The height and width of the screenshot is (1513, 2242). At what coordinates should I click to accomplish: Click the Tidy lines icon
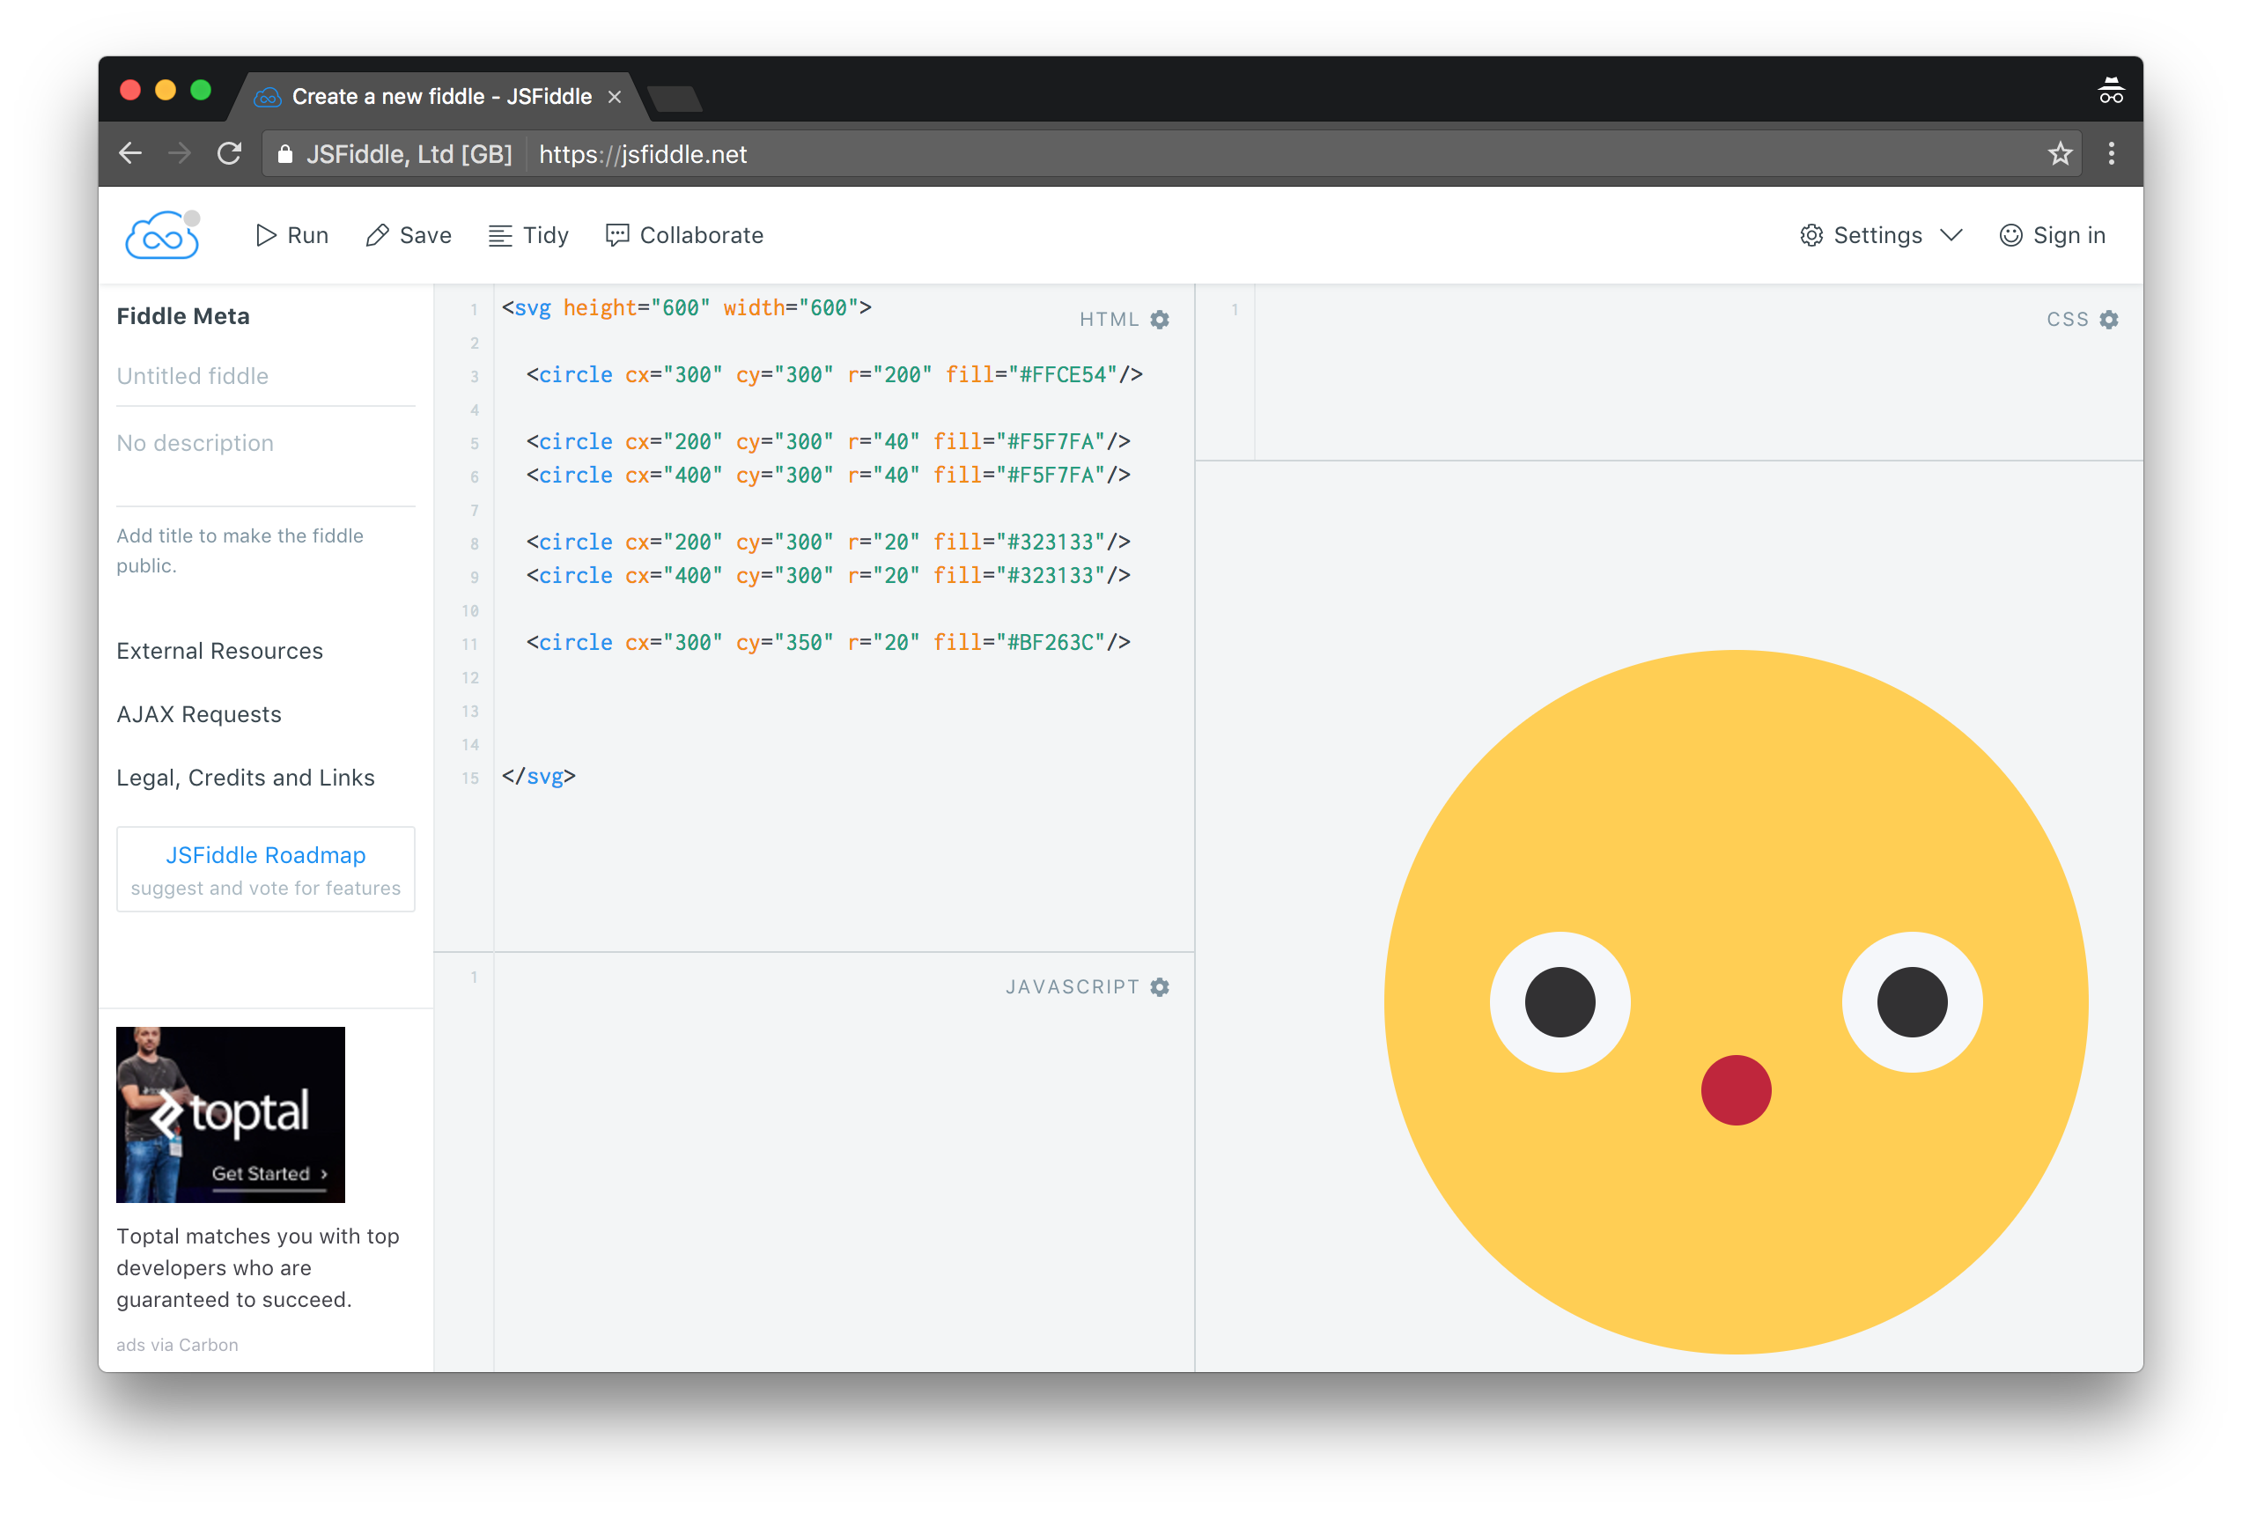click(x=499, y=235)
